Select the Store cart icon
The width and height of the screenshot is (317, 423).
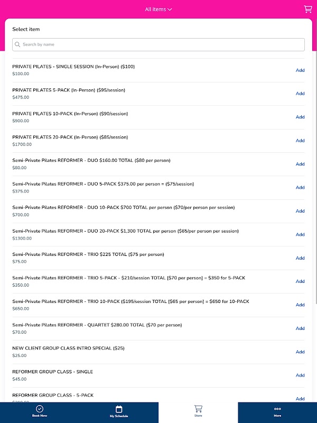coord(198,409)
